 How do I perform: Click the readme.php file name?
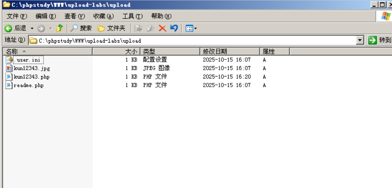[x=29, y=85]
